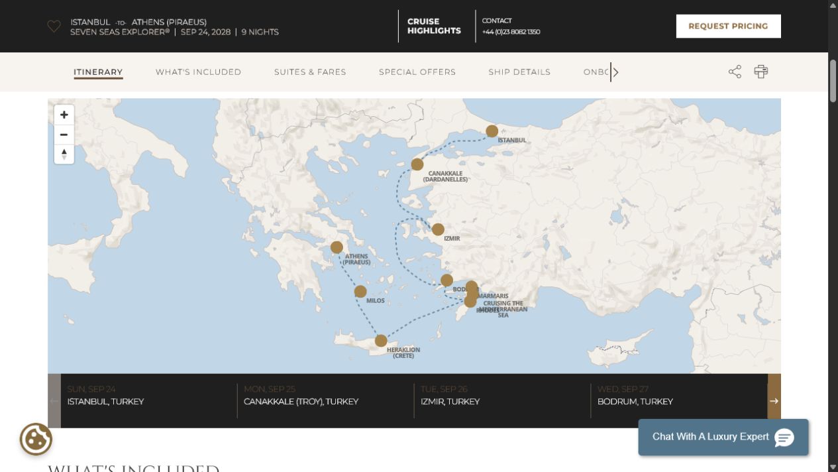This screenshot has width=838, height=472.
Task: Show next itinerary days arrow
Action: pyautogui.click(x=774, y=400)
